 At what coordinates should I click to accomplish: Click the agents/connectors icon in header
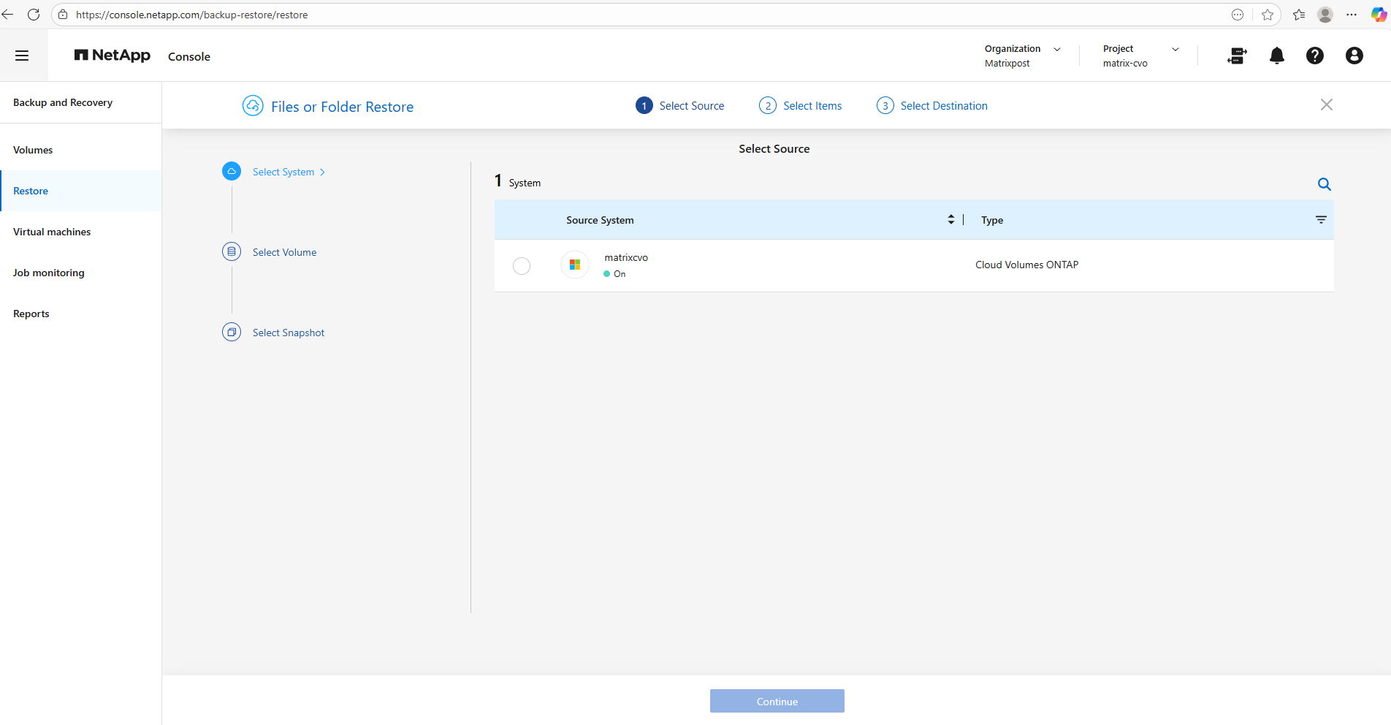1237,56
